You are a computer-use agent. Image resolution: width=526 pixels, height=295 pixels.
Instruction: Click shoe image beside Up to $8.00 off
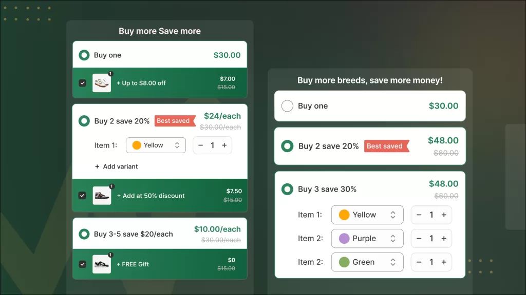point(102,83)
